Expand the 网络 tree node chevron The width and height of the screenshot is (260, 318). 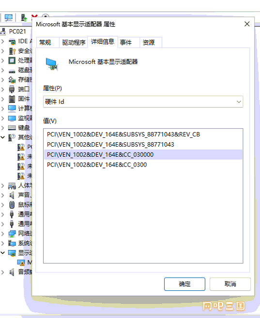[2, 234]
